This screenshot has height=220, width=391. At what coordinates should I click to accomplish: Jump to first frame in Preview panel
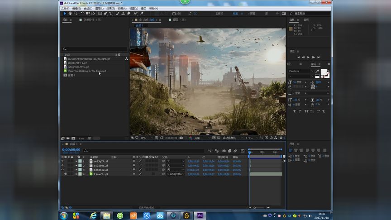point(298,57)
